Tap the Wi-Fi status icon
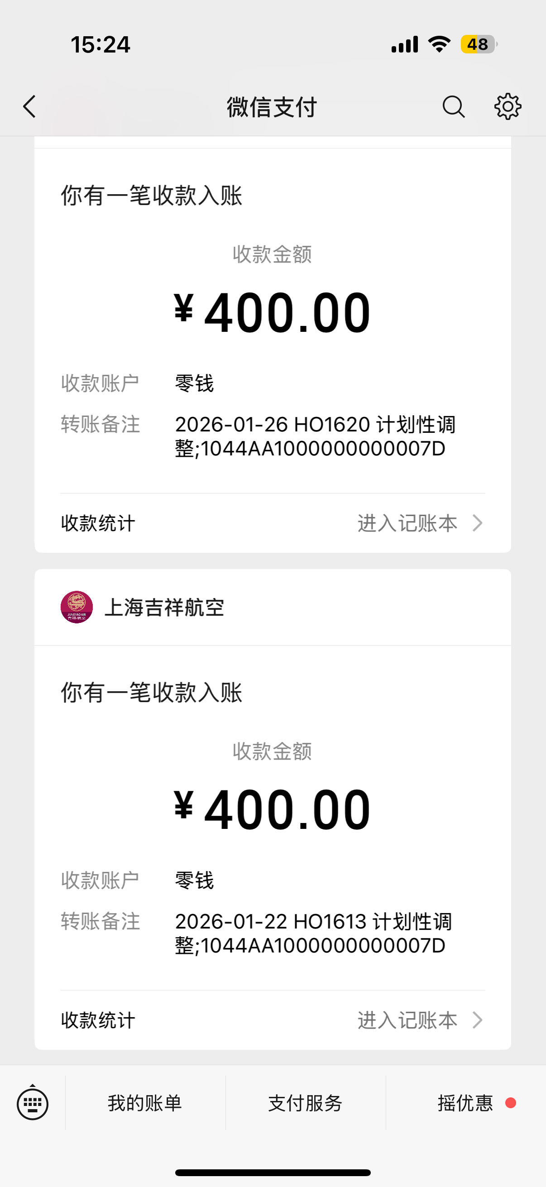546x1187 pixels. pyautogui.click(x=439, y=45)
